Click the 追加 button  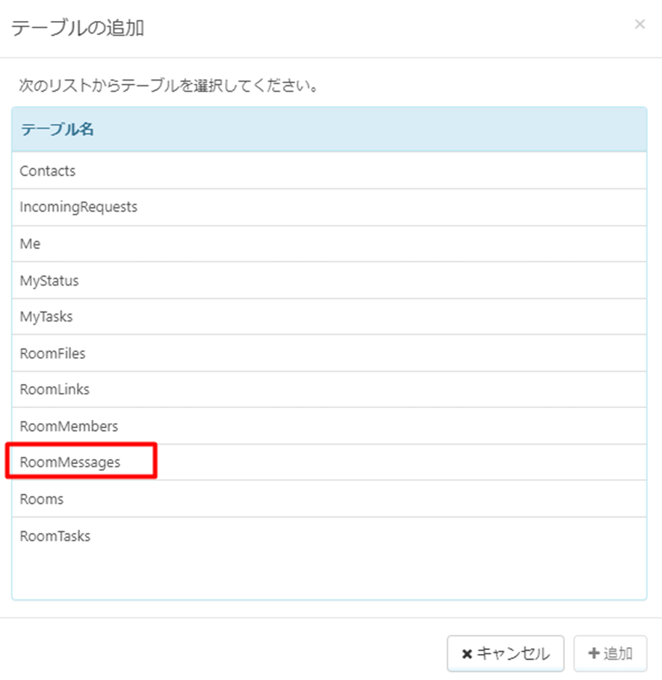click(x=610, y=654)
